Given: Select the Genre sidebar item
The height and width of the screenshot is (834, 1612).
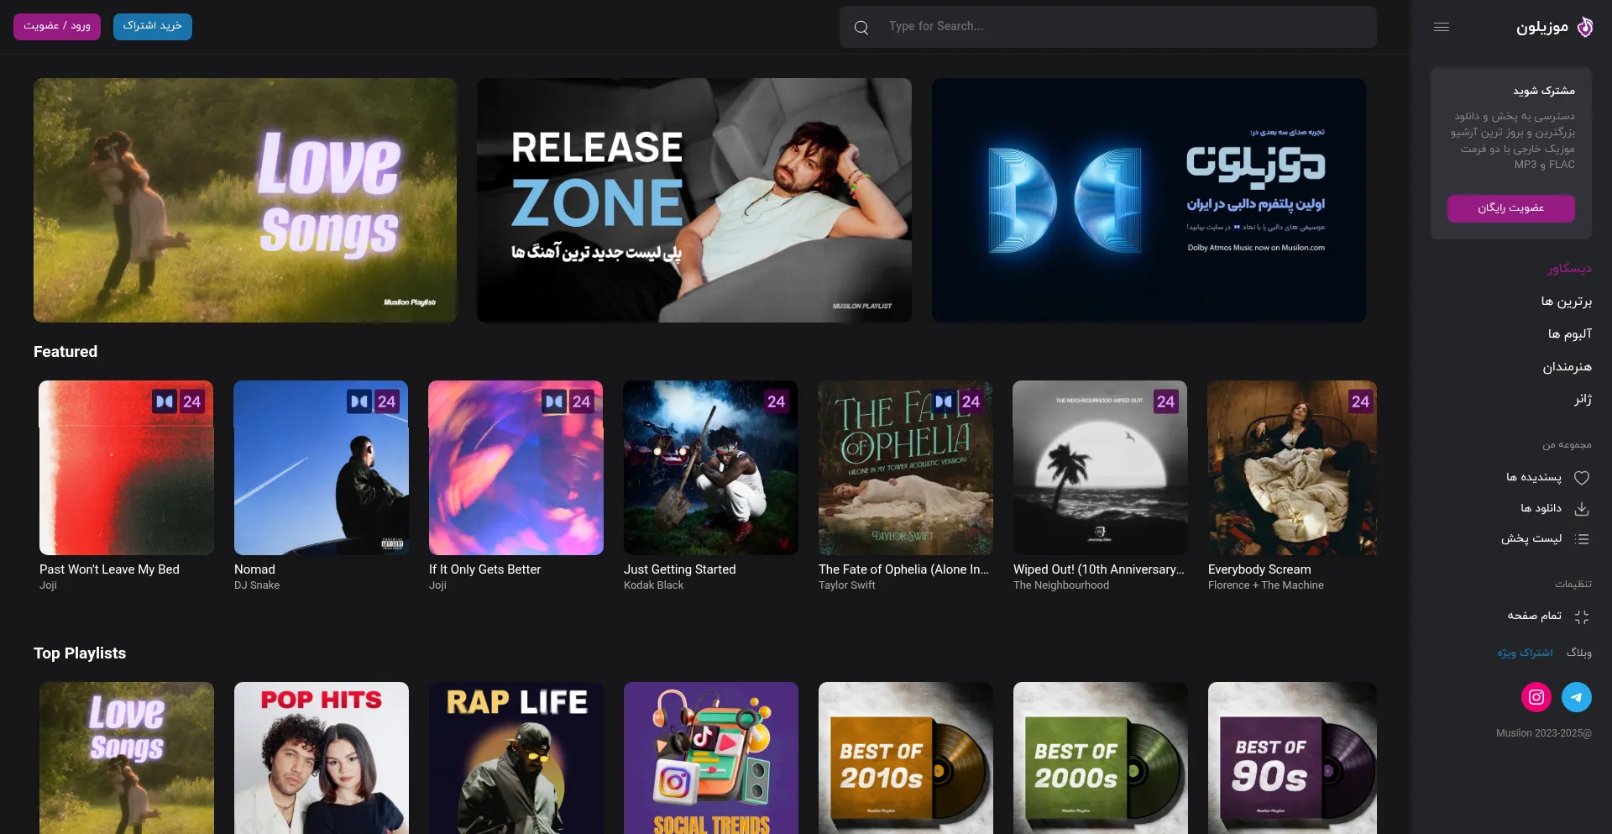Looking at the screenshot, I should (1582, 400).
